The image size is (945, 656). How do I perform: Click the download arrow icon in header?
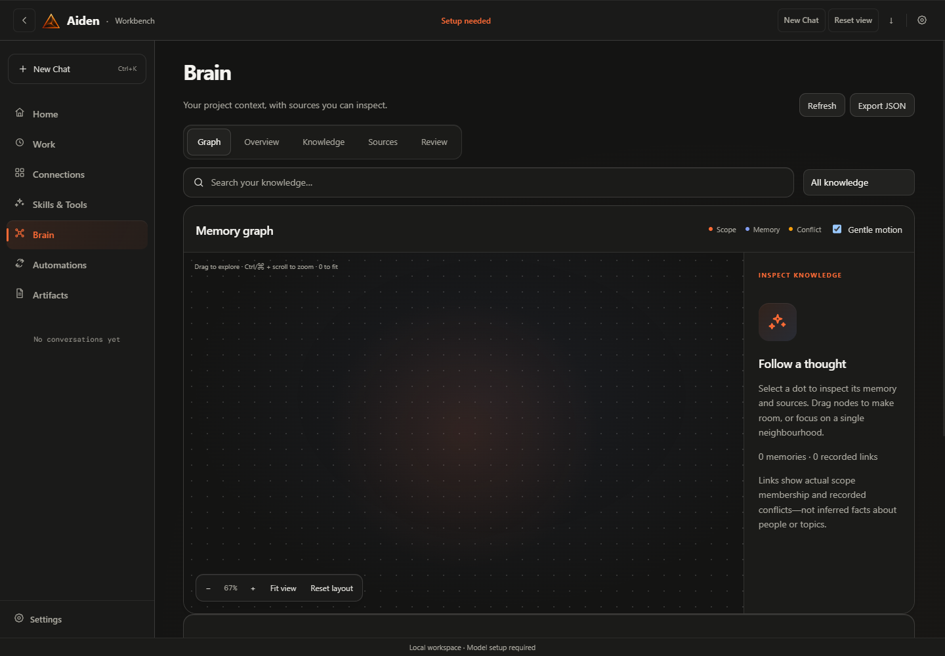891,20
